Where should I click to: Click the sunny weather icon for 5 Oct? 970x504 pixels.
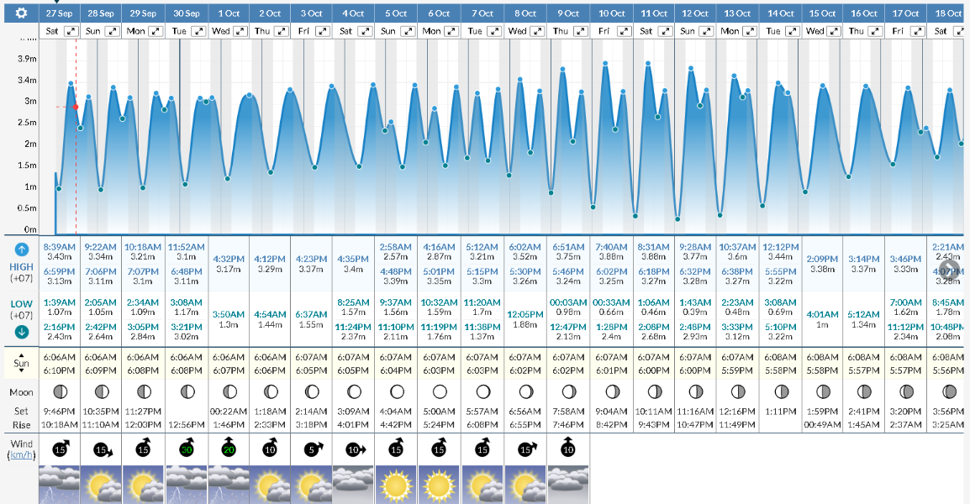pos(396,486)
